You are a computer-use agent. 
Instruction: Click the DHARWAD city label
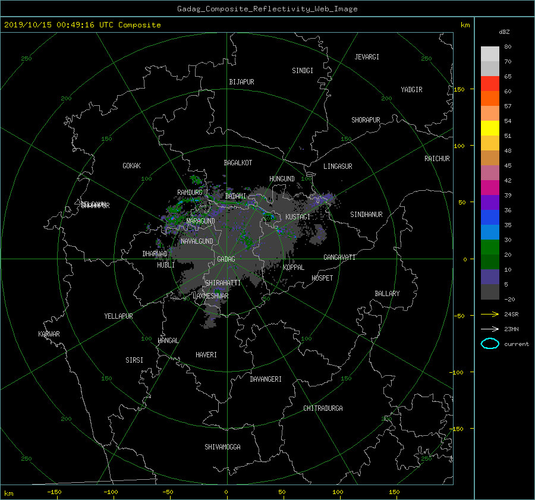click(x=155, y=254)
